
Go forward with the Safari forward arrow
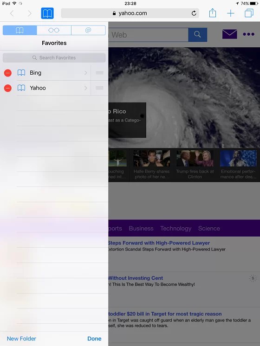click(x=29, y=13)
